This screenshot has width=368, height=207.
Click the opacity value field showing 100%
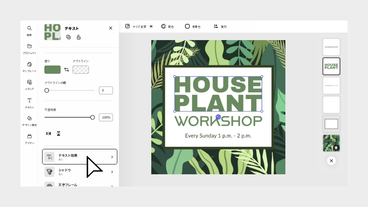(x=106, y=117)
